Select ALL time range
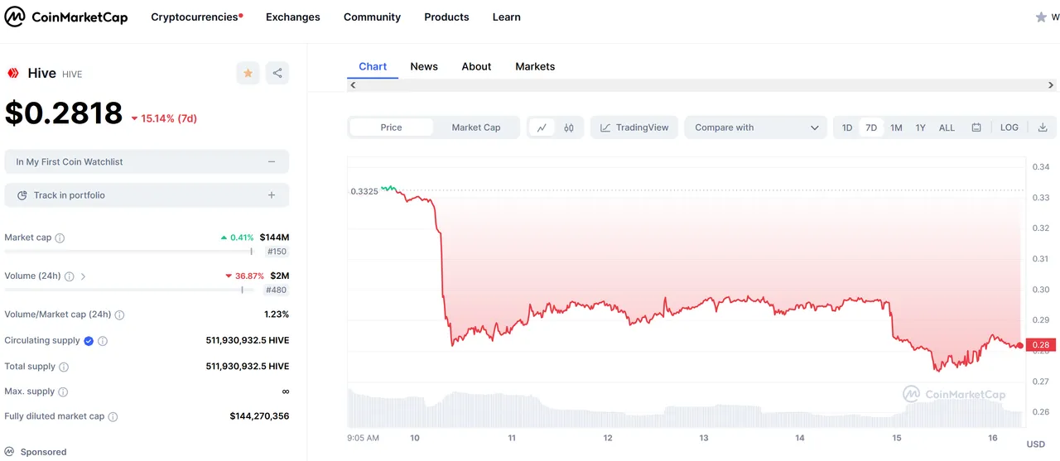 [x=947, y=127]
